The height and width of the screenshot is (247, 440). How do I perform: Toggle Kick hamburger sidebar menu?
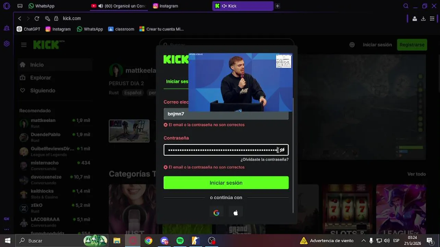pyautogui.click(x=24, y=45)
